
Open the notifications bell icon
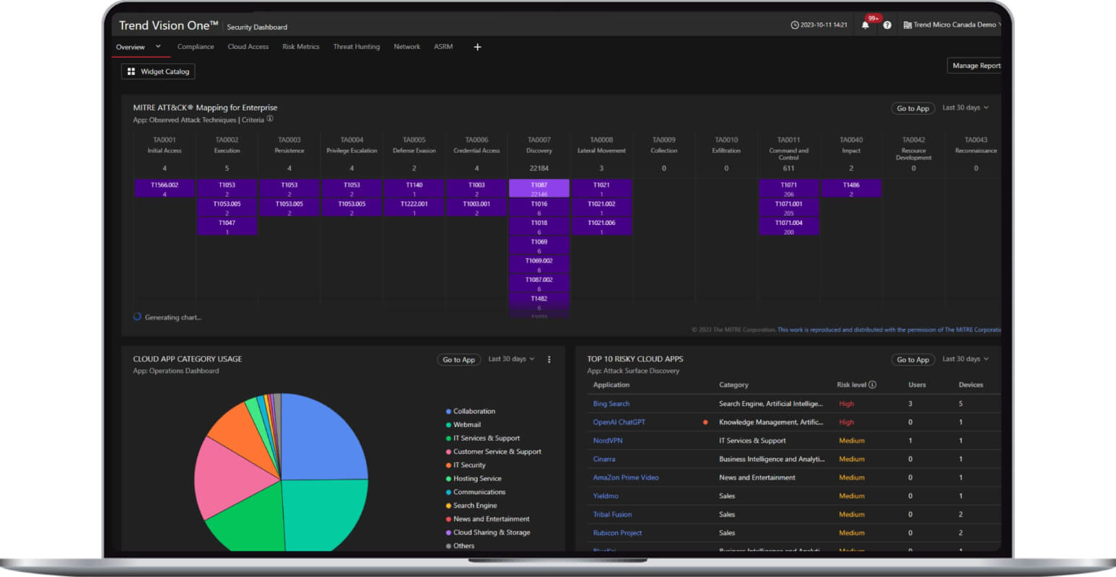point(865,25)
